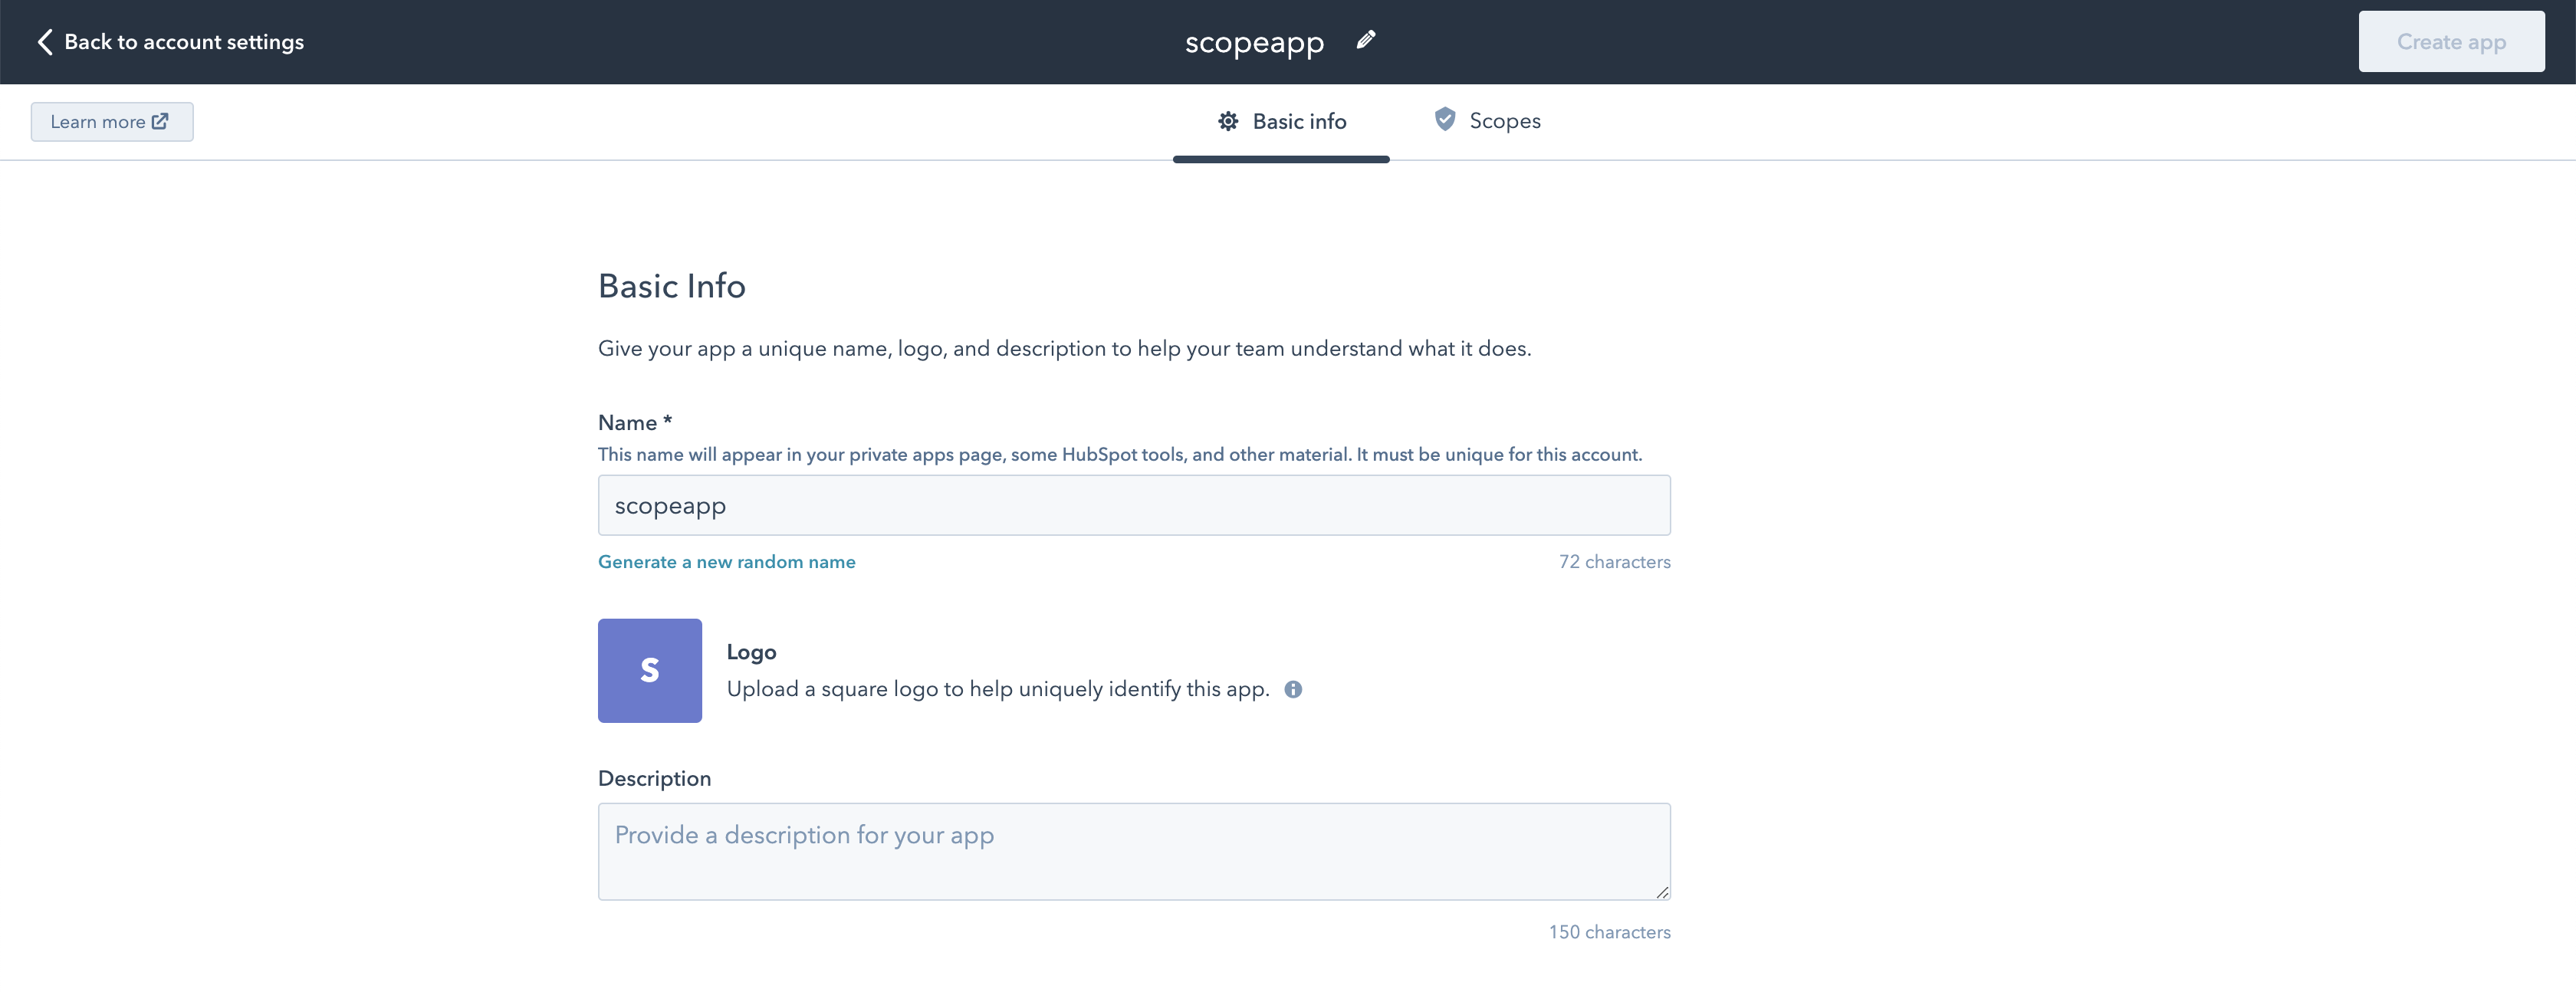The image size is (2576, 992).
Task: Go Back to account settings
Action: click(x=184, y=42)
